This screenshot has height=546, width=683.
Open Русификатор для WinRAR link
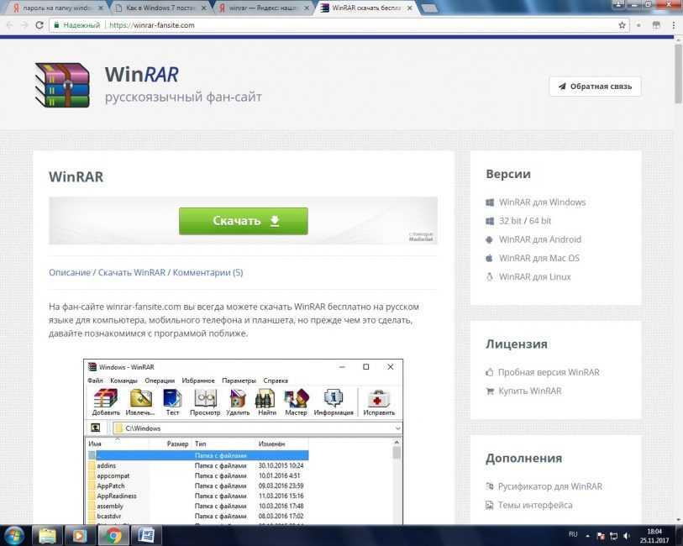click(550, 486)
